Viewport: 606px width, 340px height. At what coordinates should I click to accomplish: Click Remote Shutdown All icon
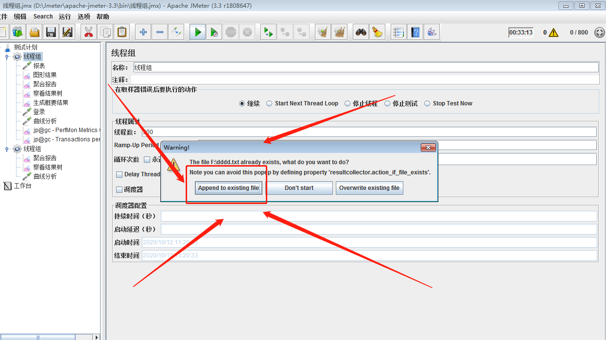point(302,33)
